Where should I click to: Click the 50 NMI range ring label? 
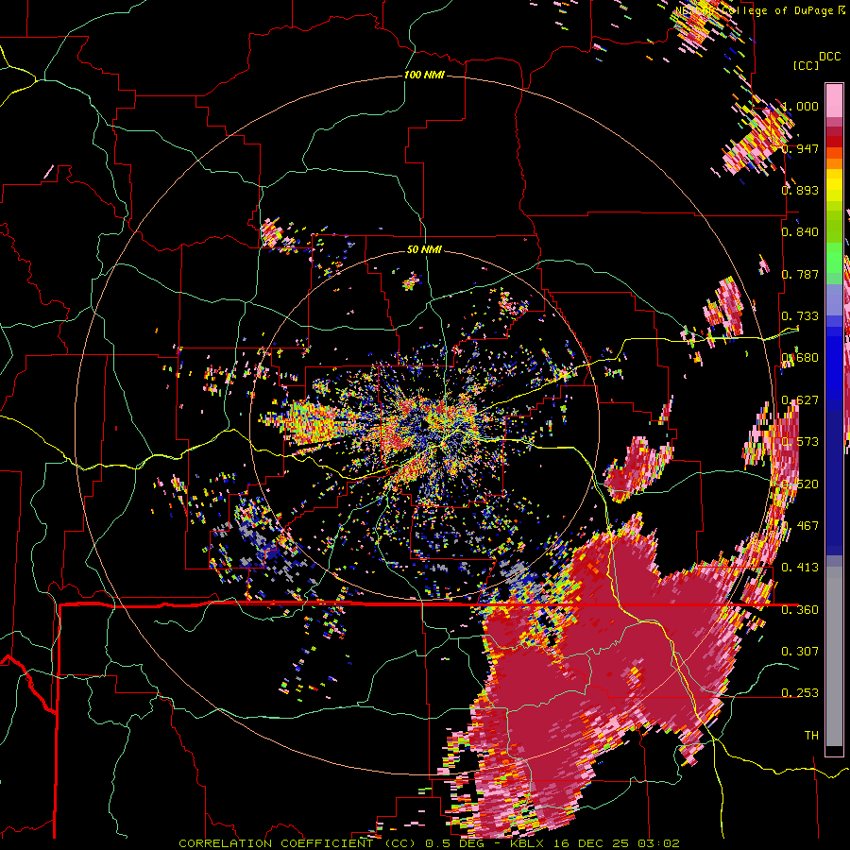(424, 249)
